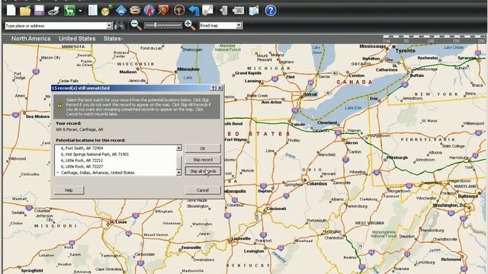
Task: Click the Detroit label on the map
Action: pyautogui.click(x=310, y=94)
